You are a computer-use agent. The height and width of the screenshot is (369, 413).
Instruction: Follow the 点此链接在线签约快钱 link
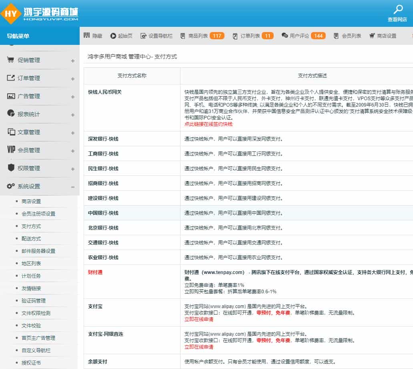point(209,124)
